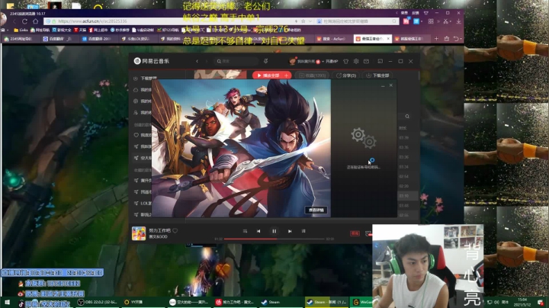Click the browser search box
Screen dimensions: 549x308
pos(357,21)
